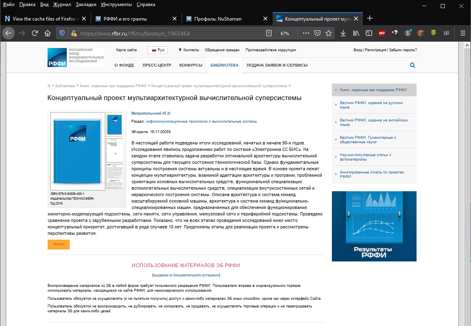Click the 'Результаты РФФИ' banner
This screenshot has width=471, height=326.
click(x=374, y=226)
